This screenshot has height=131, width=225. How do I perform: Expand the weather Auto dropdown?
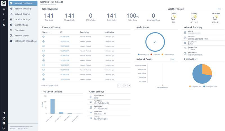pos(220,9)
